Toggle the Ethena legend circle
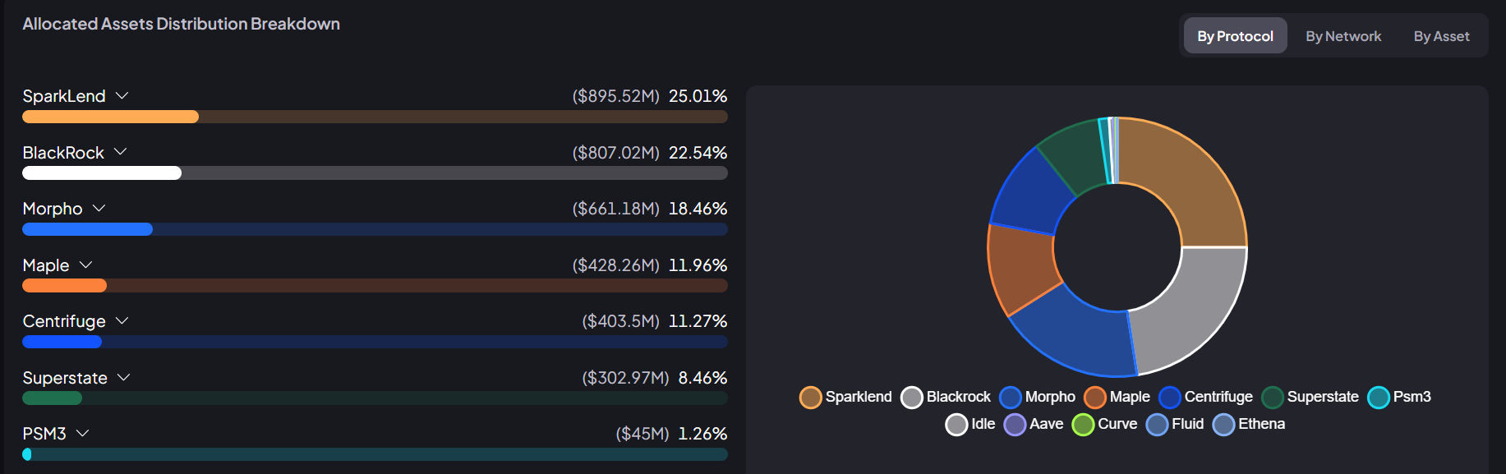This screenshot has height=474, width=1506. coord(1223,425)
